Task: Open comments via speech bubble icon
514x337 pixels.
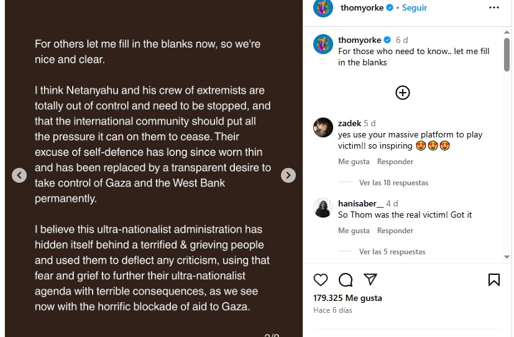Action: click(x=346, y=280)
